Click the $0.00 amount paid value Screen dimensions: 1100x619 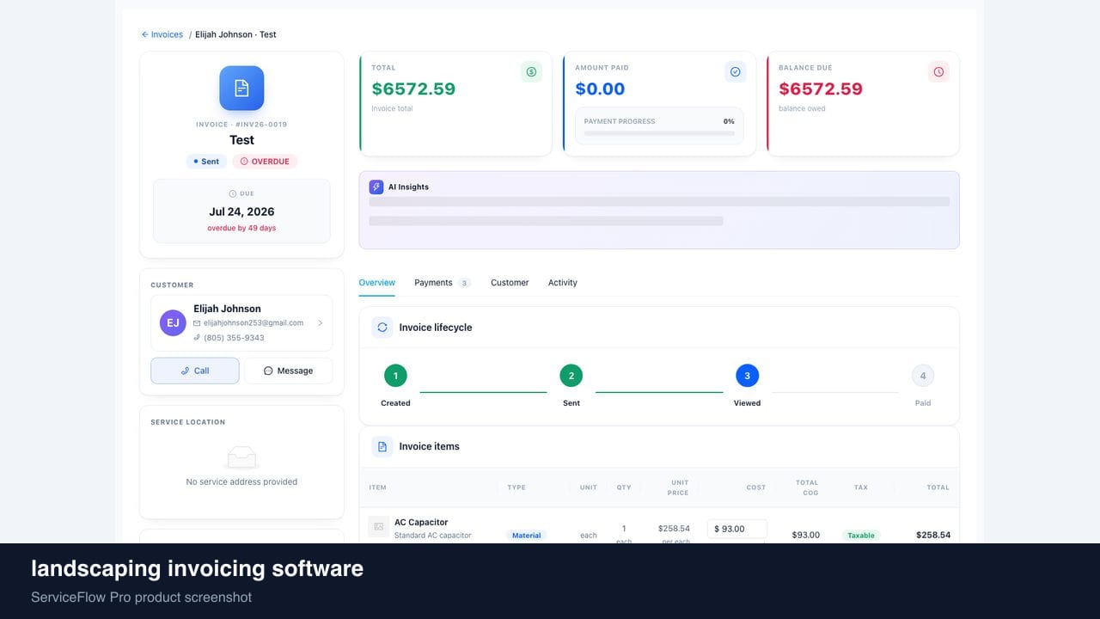[600, 89]
